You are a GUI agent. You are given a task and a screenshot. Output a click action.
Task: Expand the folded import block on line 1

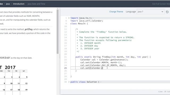[69, 18]
